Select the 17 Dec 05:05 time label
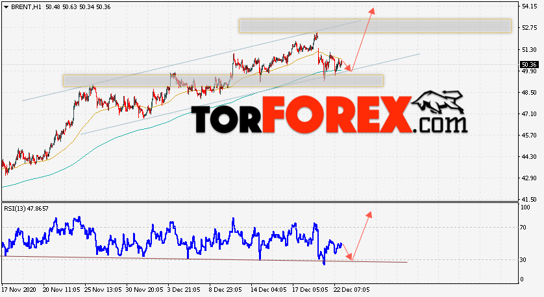Screen dimensions: 544x297 pyautogui.click(x=310, y=289)
